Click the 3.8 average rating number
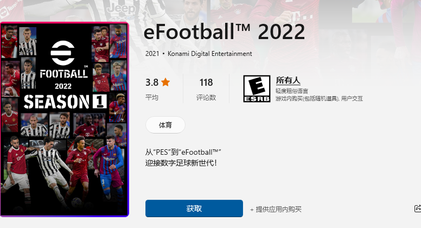Screen dimensions: 421x228 click(152, 83)
